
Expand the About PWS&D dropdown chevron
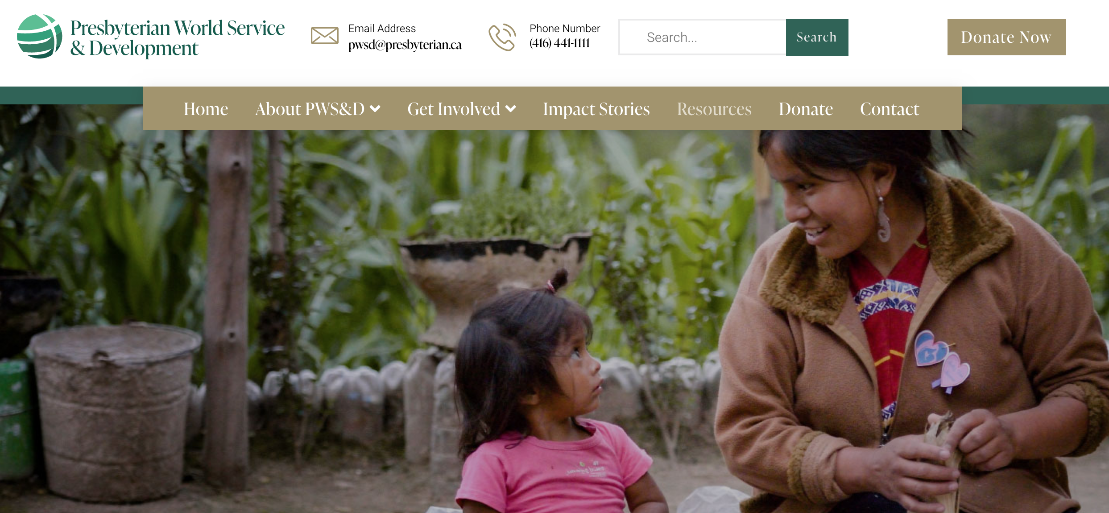(x=375, y=109)
